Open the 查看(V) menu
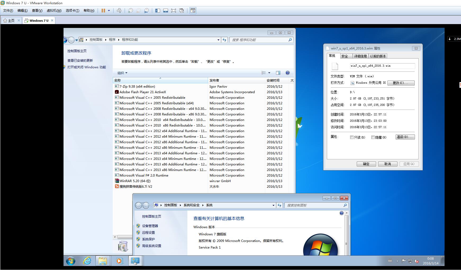The image size is (461, 270). coord(37,11)
